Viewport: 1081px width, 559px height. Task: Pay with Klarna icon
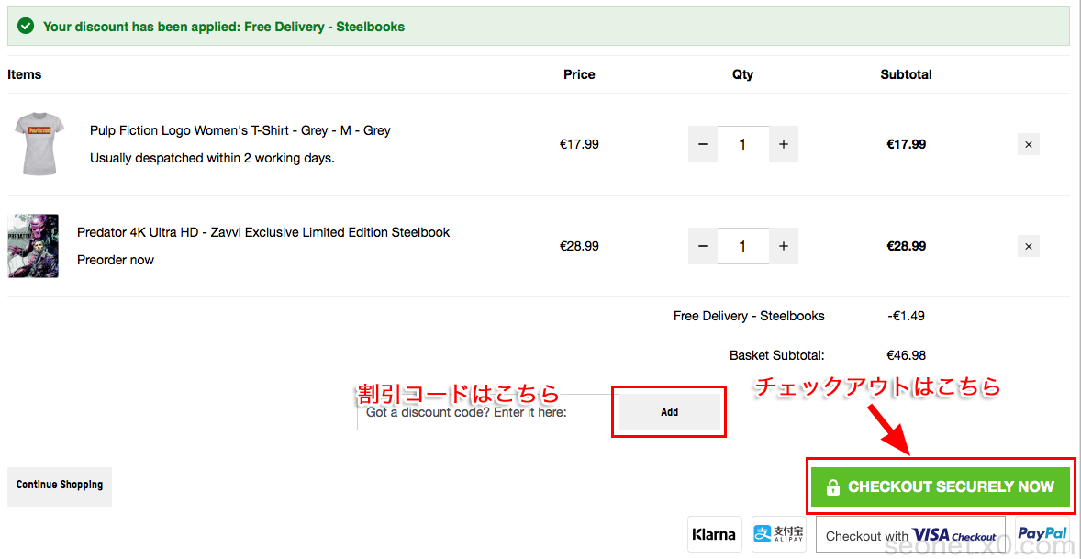click(x=715, y=534)
